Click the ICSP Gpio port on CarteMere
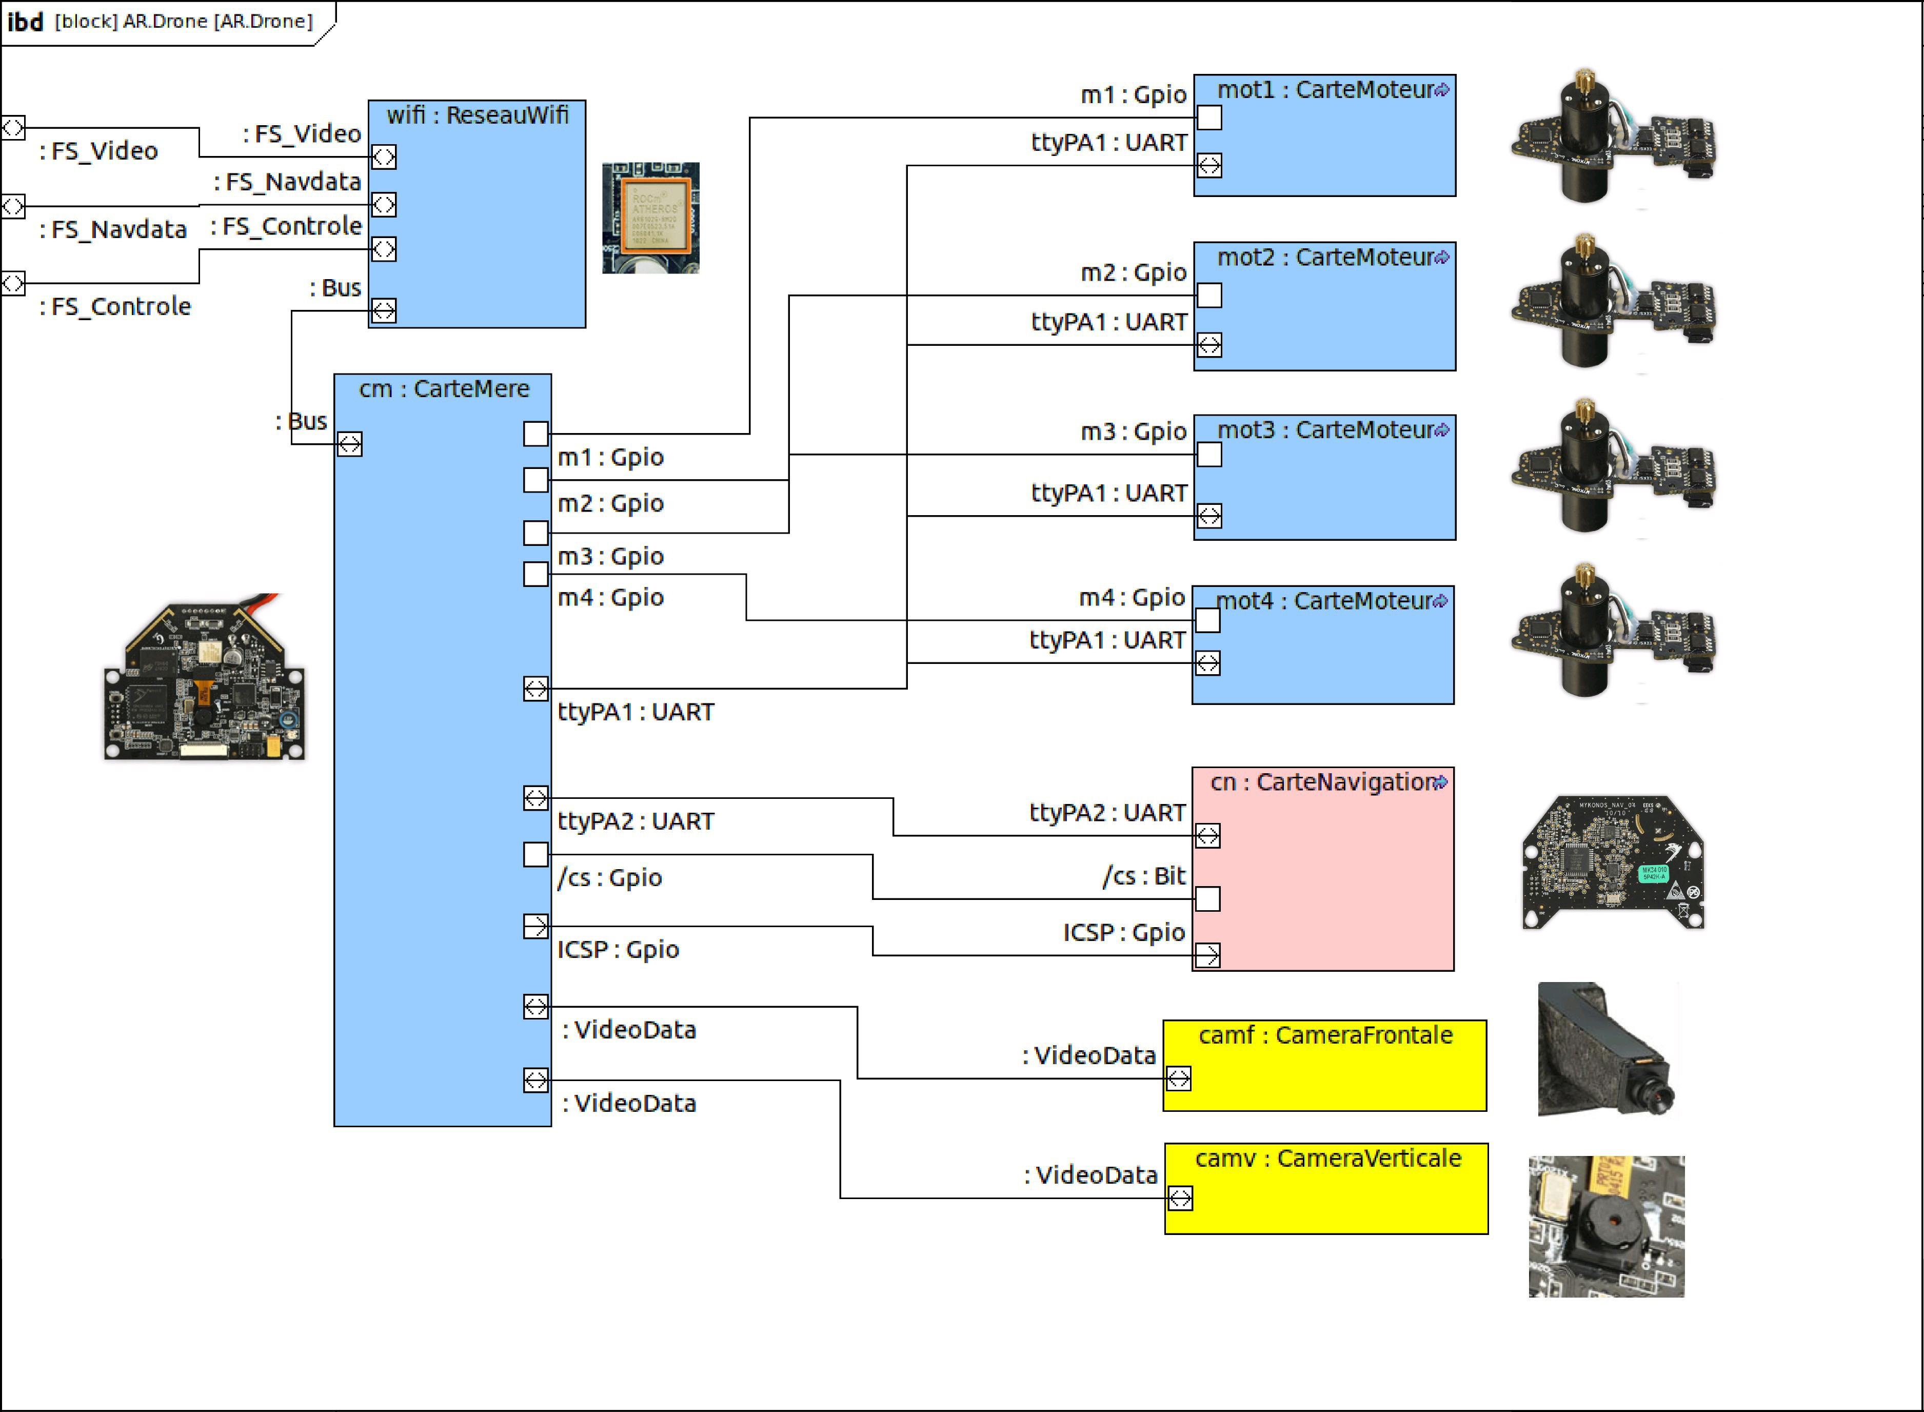 point(535,927)
